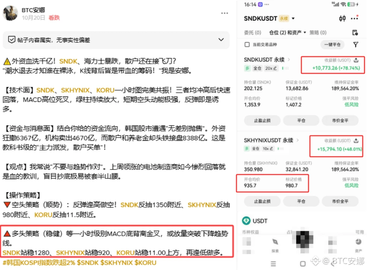The width and height of the screenshot is (367, 270).
Task: Share the SKHYNIXUSDT position profit
Action: click(x=356, y=140)
